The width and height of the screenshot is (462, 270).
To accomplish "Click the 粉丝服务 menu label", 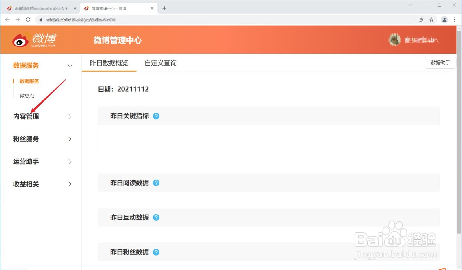I will [x=26, y=139].
